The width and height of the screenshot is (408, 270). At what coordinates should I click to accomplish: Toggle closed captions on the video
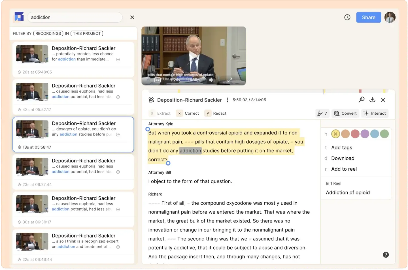[x=158, y=80]
